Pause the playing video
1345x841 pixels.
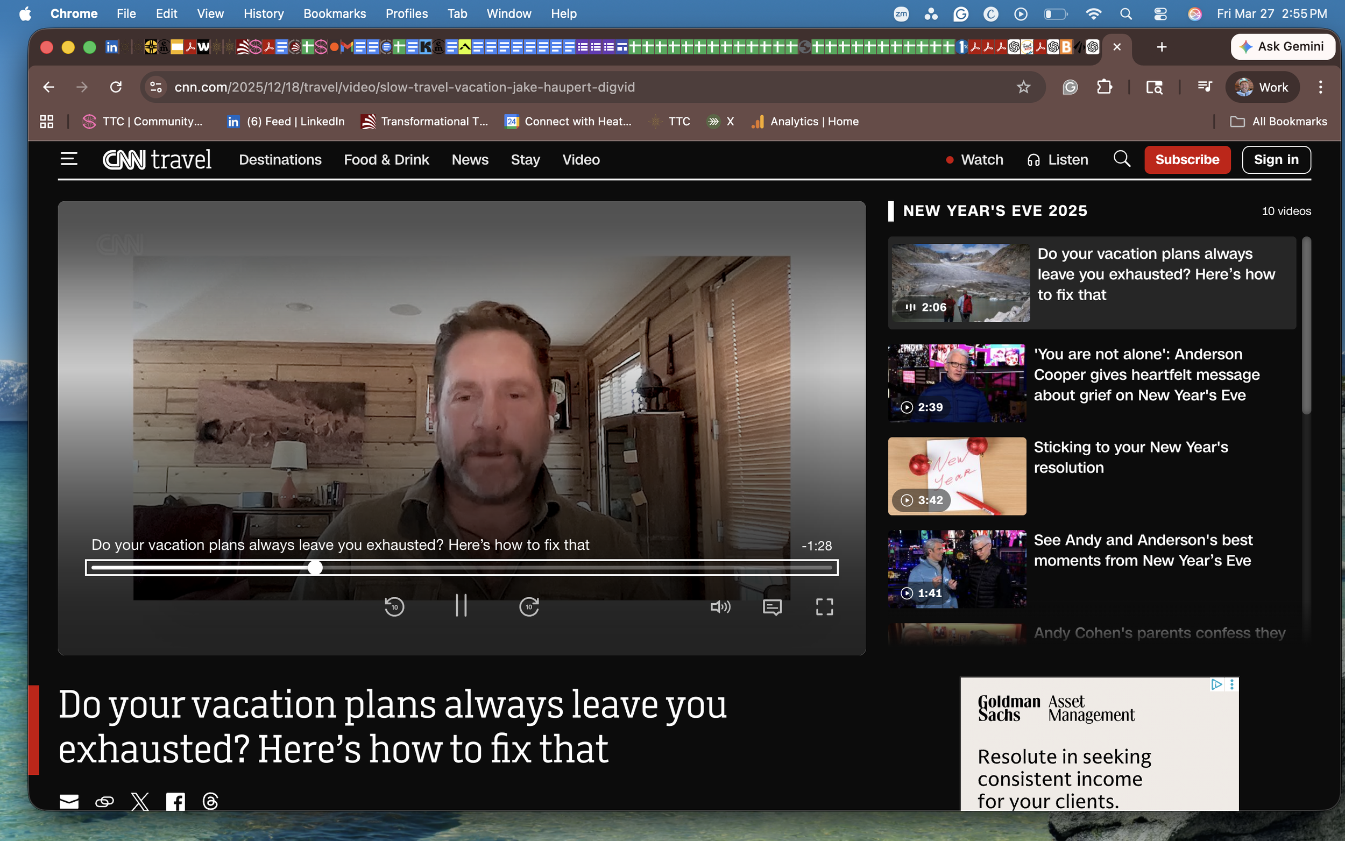tap(461, 606)
